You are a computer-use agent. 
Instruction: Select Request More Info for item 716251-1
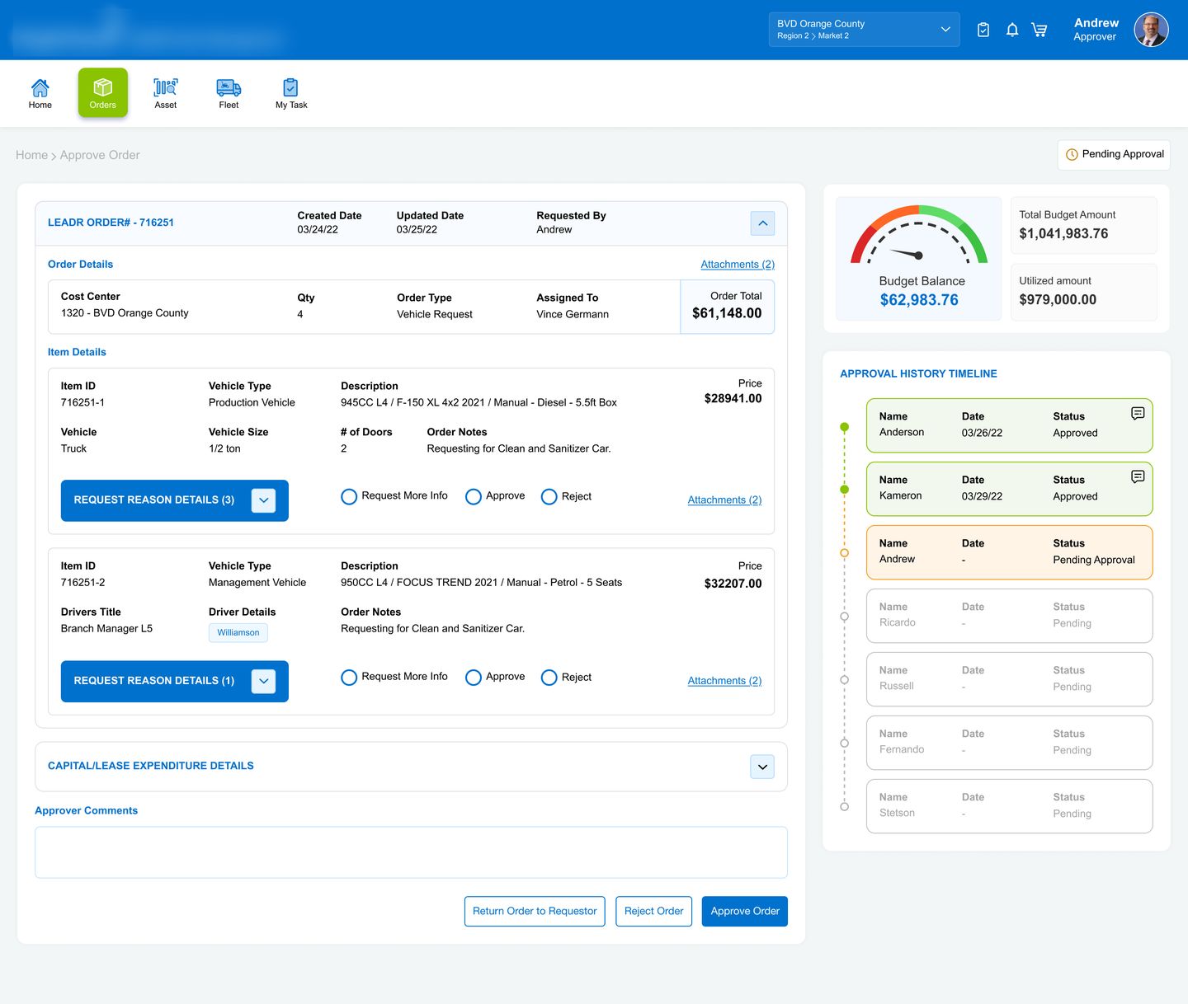(349, 497)
